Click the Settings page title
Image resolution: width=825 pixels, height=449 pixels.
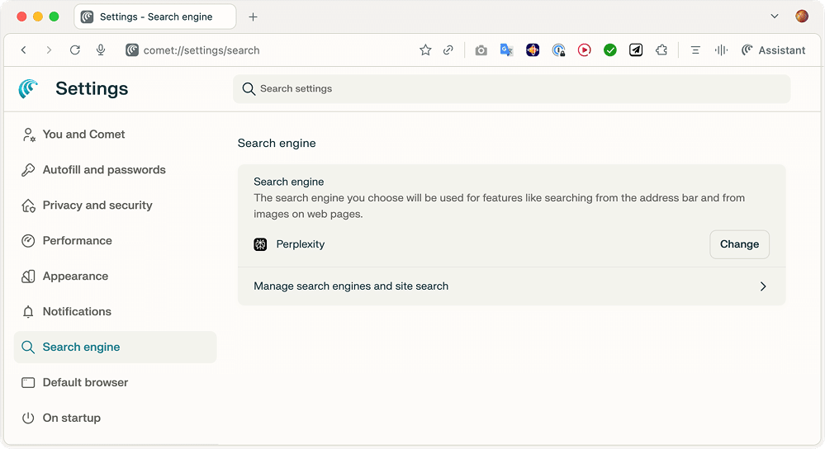(92, 89)
